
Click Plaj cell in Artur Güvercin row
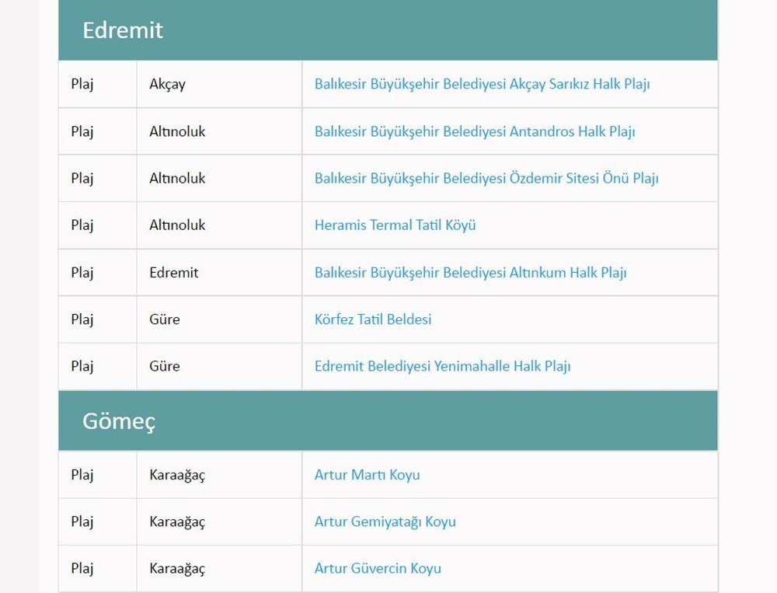pyautogui.click(x=82, y=568)
